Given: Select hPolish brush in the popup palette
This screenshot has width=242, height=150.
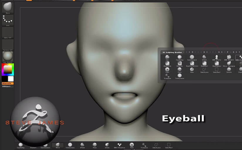Looking at the screenshot, I should pos(204,58).
